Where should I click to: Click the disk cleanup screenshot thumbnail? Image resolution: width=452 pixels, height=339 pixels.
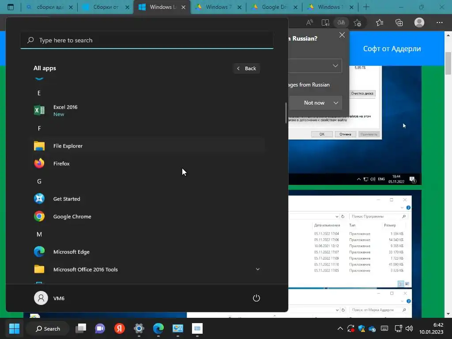coord(355,125)
